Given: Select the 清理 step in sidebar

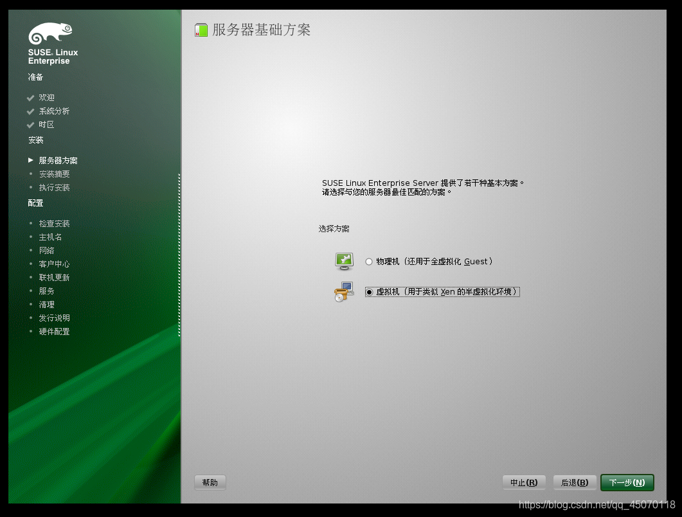Looking at the screenshot, I should pyautogui.click(x=46, y=305).
